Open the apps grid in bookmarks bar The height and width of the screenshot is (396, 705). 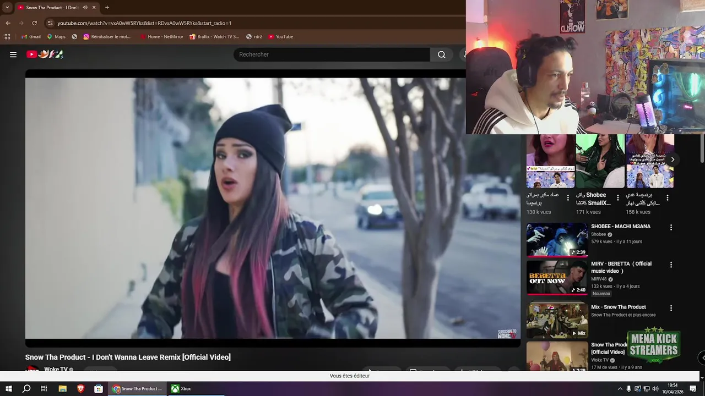click(x=7, y=36)
